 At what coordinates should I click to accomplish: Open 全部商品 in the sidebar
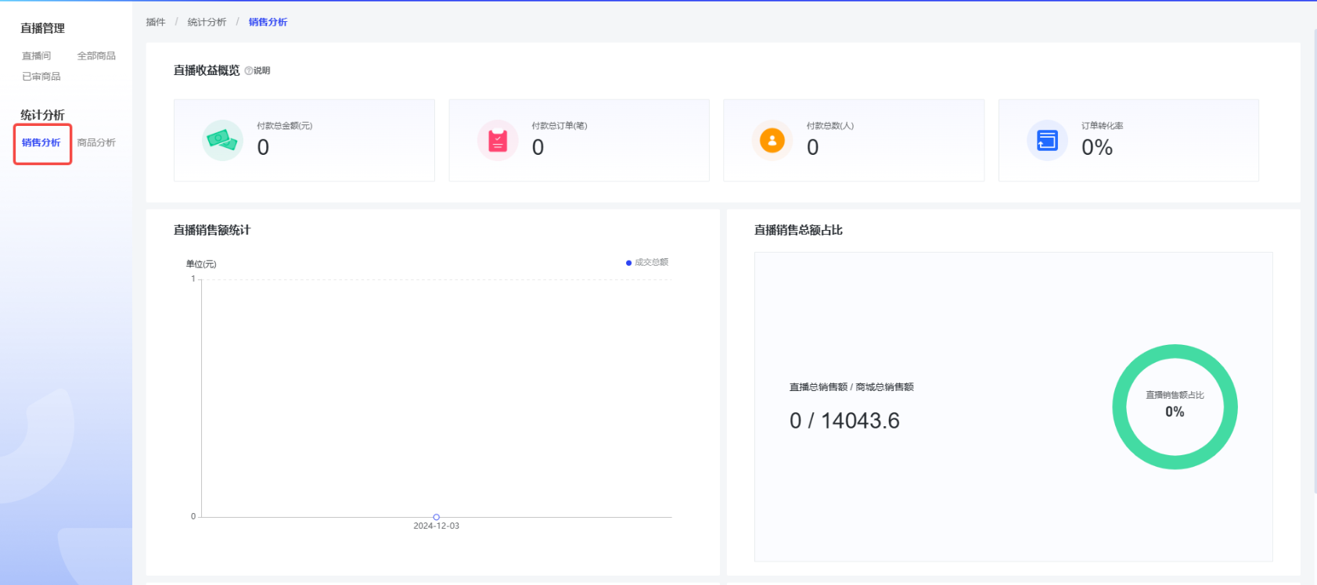(96, 56)
